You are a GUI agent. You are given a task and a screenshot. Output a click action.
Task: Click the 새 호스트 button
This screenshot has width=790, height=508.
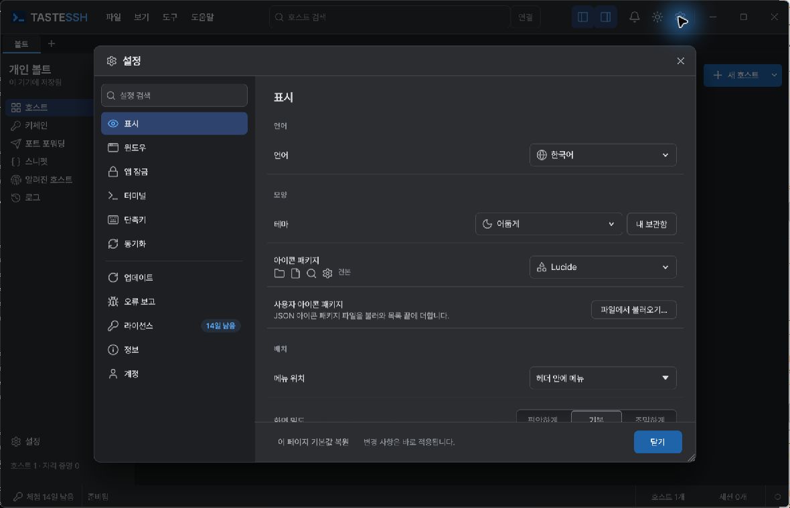click(736, 76)
